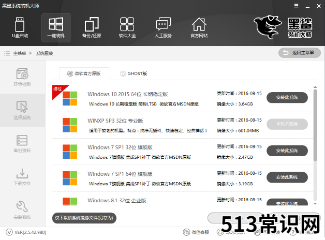This screenshot has height=240, width=325.
Task: Click the 主菜单 list icon in breadcrumb
Action: [7, 53]
